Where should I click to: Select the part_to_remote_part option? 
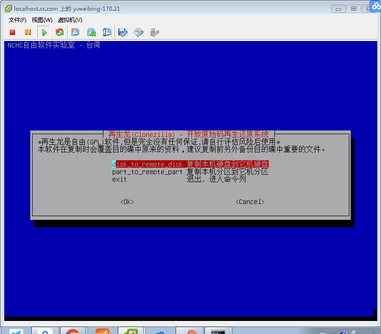[190, 172]
